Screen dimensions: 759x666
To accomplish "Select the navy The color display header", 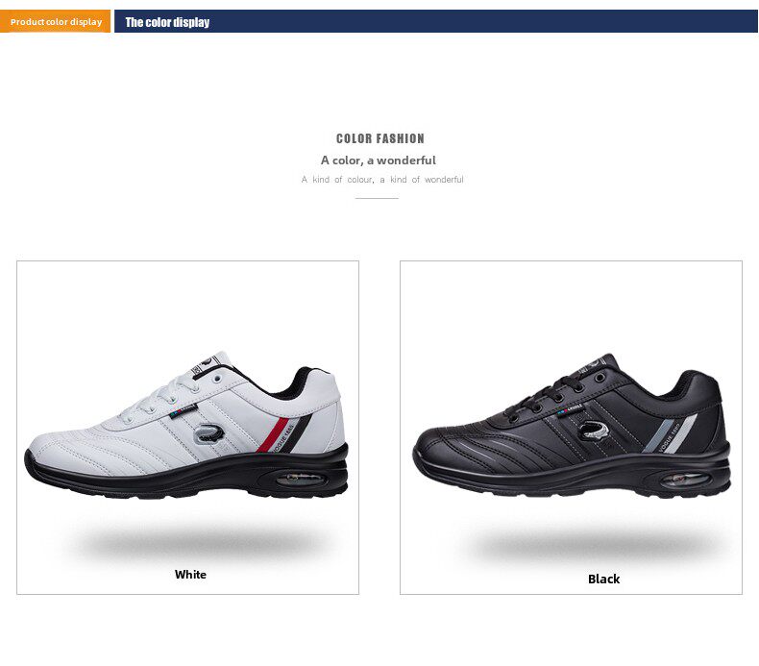I will tap(435, 21).
